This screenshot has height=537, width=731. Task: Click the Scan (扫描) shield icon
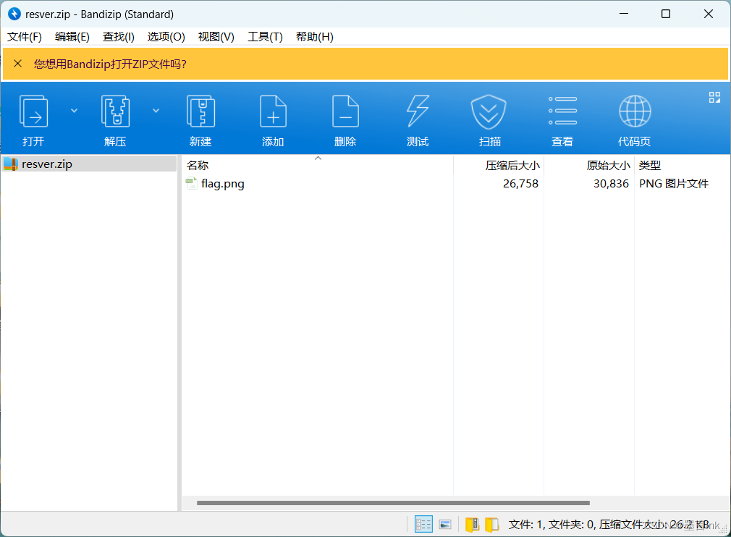click(x=489, y=112)
